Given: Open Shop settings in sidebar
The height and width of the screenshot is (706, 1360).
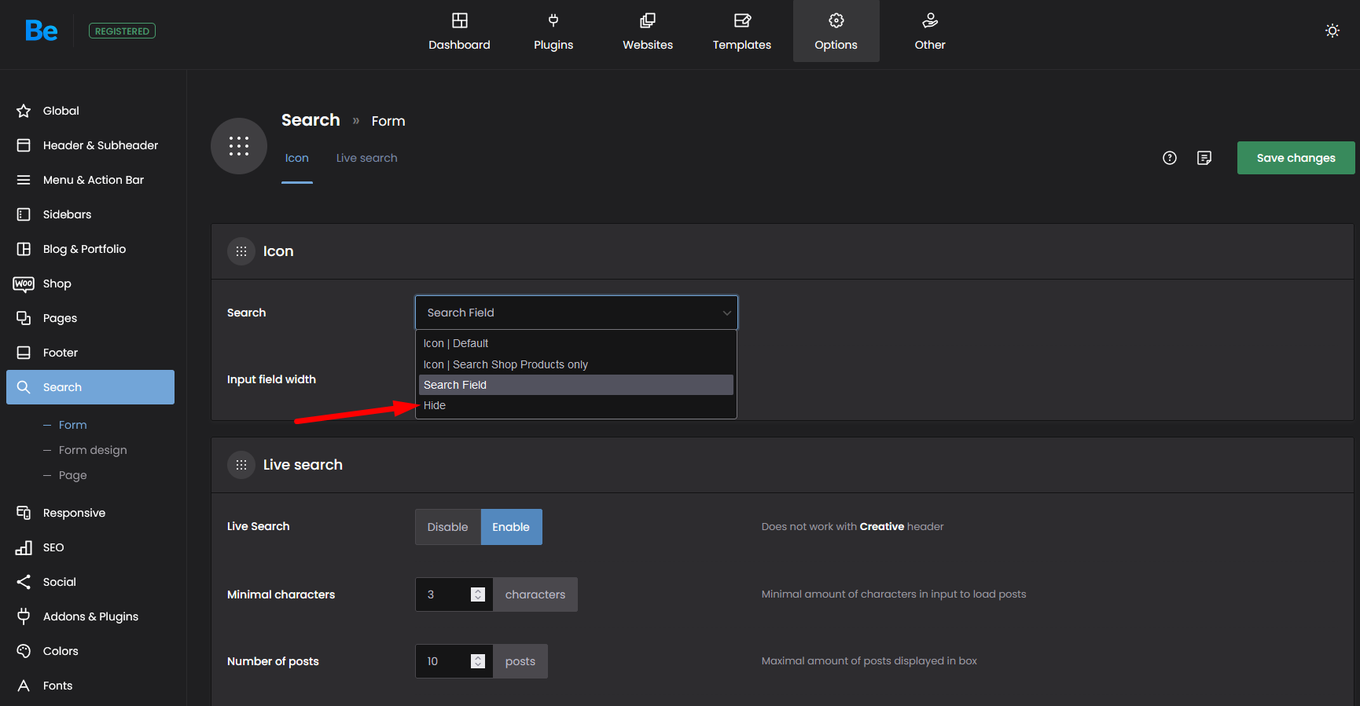Looking at the screenshot, I should click(x=90, y=283).
